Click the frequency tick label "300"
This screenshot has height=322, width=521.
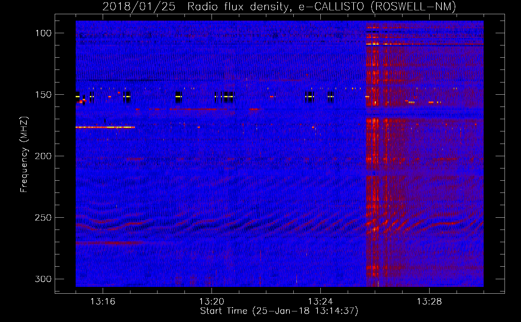[43, 279]
